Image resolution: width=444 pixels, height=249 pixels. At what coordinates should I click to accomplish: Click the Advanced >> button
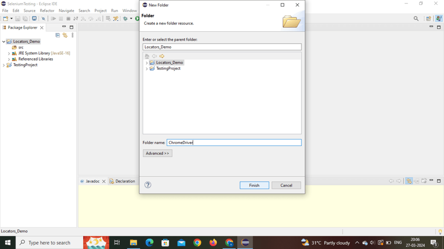click(157, 153)
